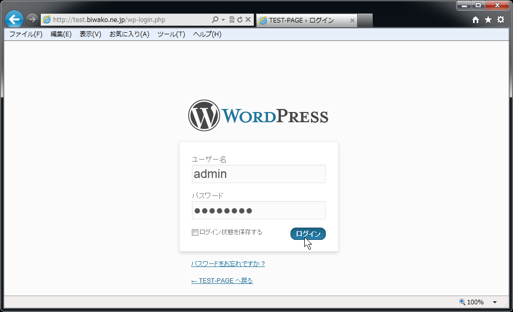The height and width of the screenshot is (312, 513).
Task: Open the ツール(T) menu
Action: coord(171,34)
